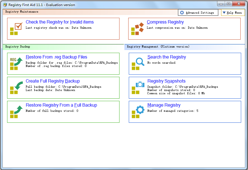Click the Advanced Settings button
Viewport: 248px width, 170px height.
(198, 12)
